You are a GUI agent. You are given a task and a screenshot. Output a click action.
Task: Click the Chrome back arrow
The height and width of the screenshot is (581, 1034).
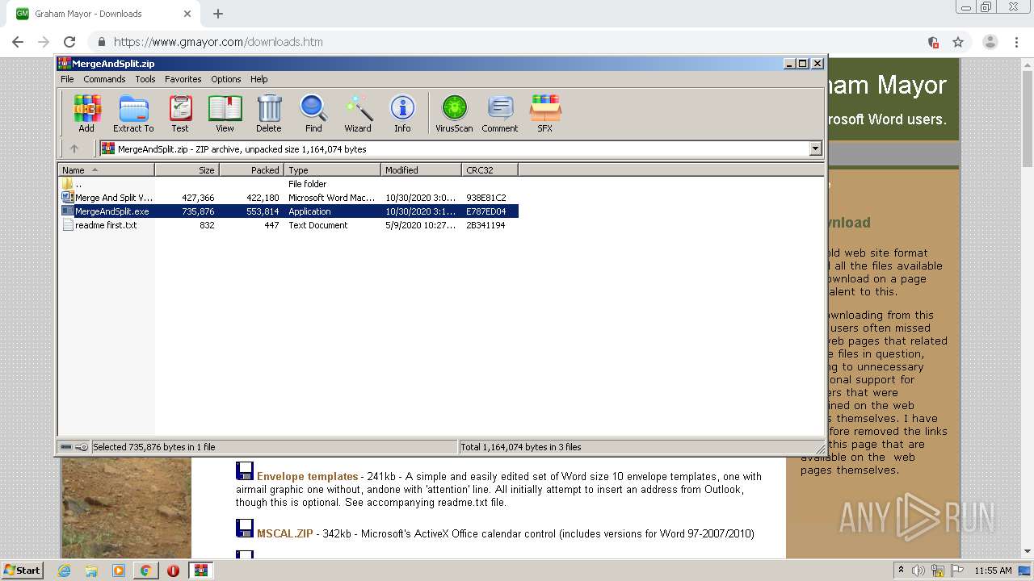click(18, 42)
